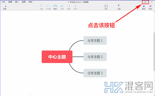Select the 分支主题 3 node
Viewport: 155px width, 96px height.
point(95,73)
